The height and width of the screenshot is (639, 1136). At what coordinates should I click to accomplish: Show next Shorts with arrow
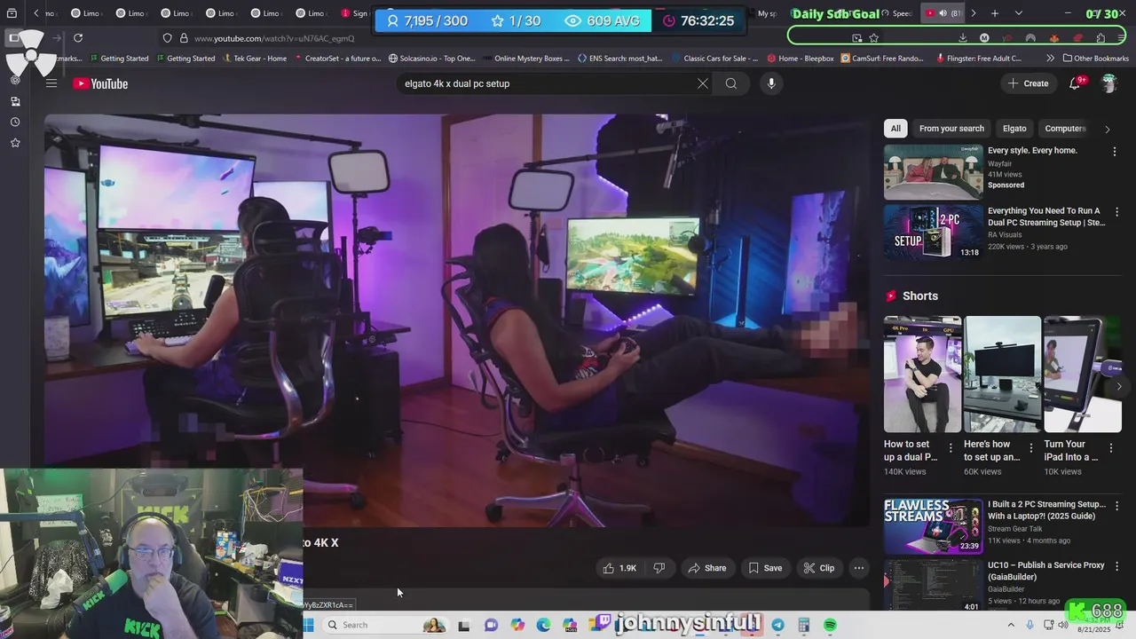[x=1118, y=386]
